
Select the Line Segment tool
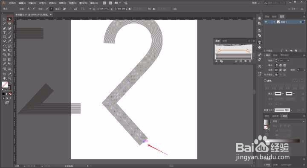tap(9, 33)
